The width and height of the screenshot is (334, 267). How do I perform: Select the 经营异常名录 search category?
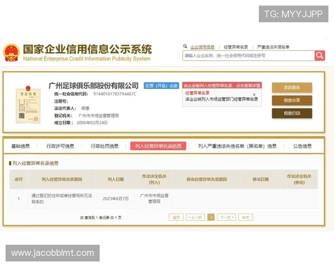click(235, 47)
